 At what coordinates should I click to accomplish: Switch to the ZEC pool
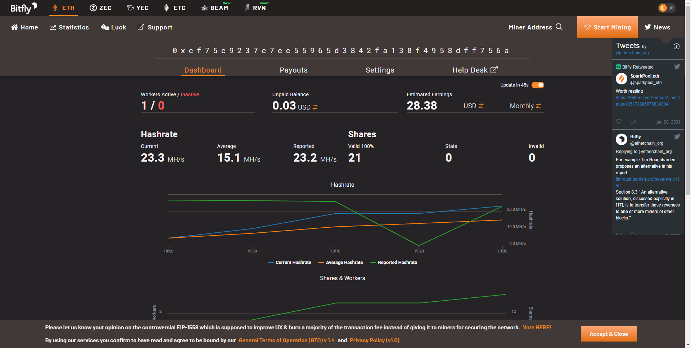pyautogui.click(x=100, y=8)
